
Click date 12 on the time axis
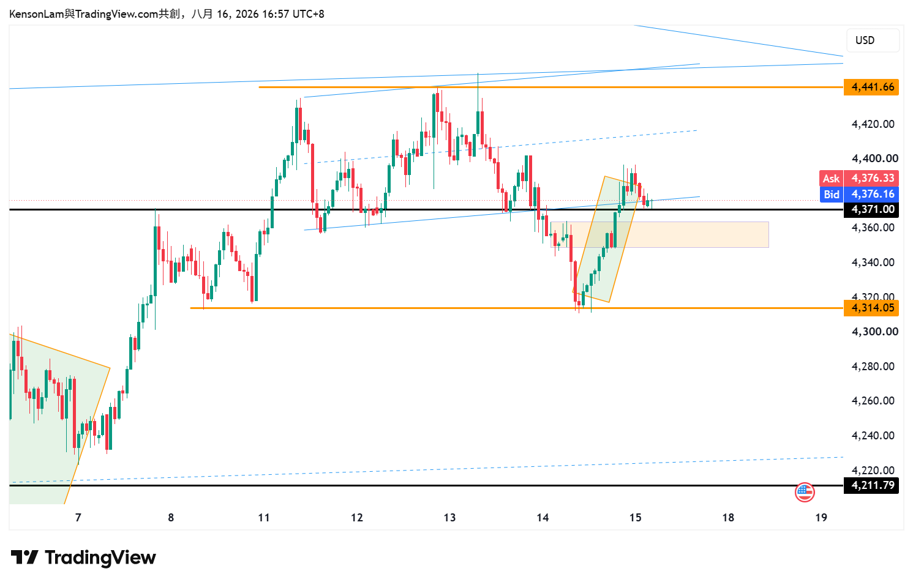coord(357,518)
